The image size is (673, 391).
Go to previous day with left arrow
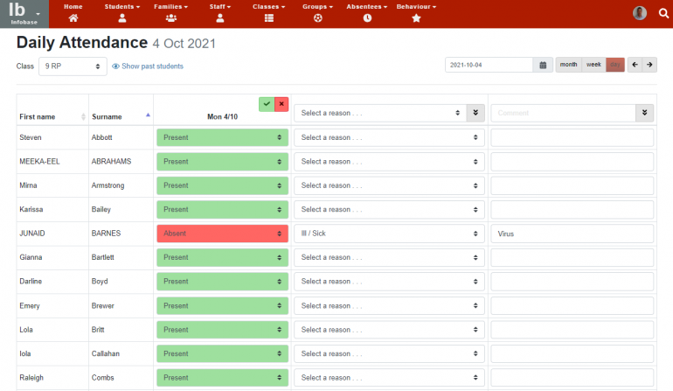(634, 65)
